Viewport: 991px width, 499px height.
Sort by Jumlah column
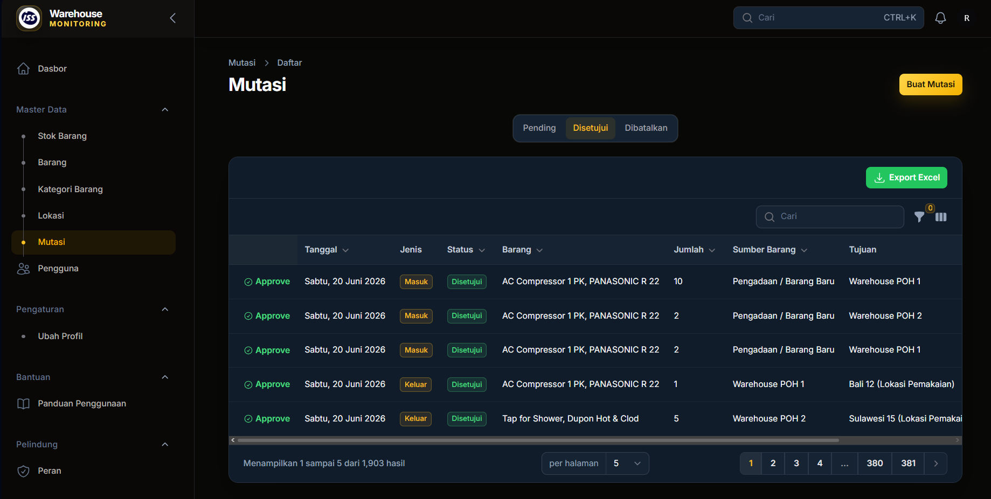coord(694,250)
